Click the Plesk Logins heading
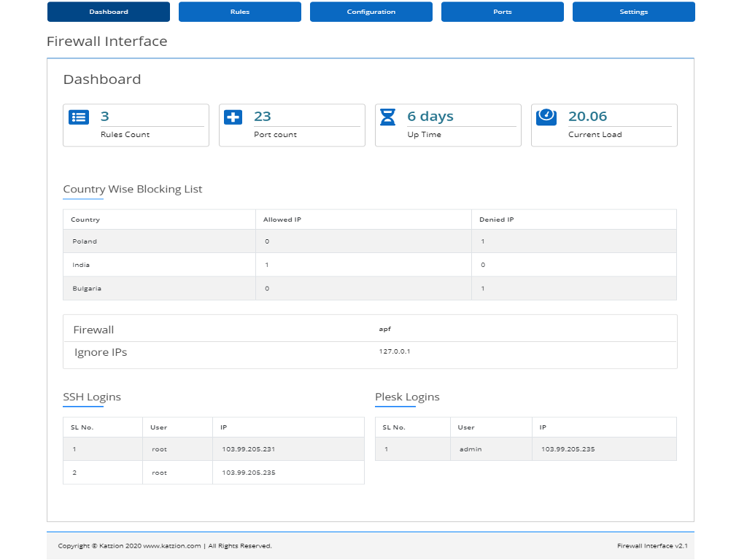This screenshot has height=560, width=747. point(407,397)
